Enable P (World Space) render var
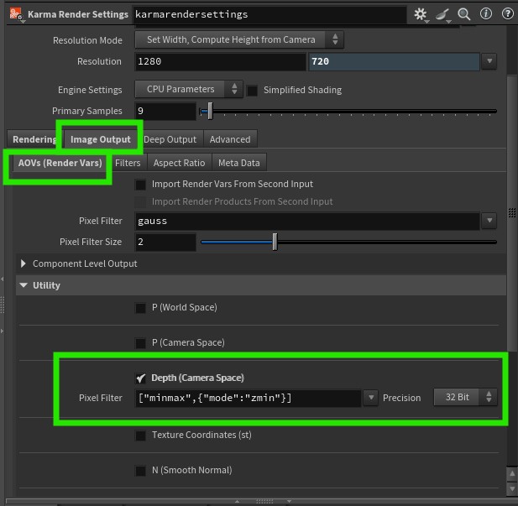Image resolution: width=518 pixels, height=506 pixels. coord(141,308)
